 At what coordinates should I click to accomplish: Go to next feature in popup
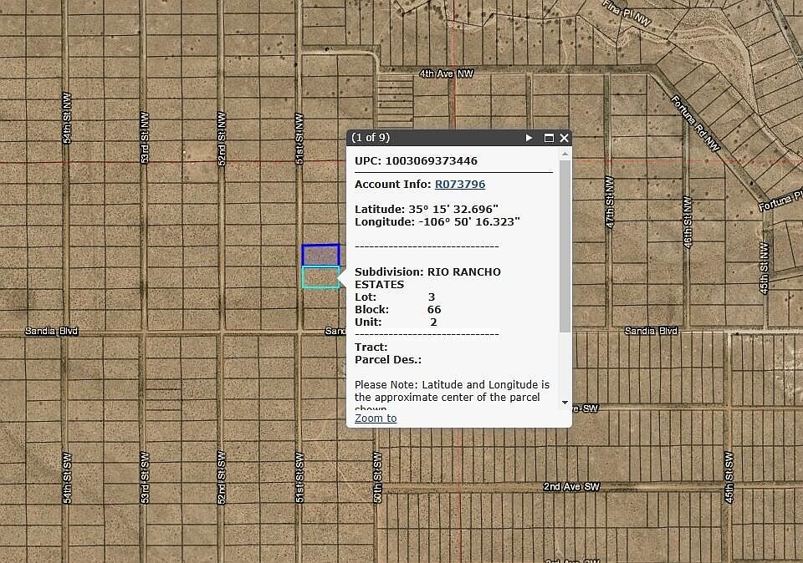click(529, 138)
